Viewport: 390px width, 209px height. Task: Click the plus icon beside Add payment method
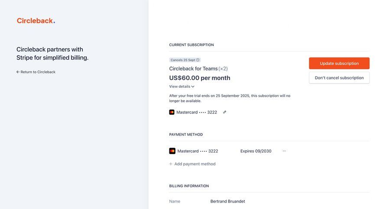(x=171, y=164)
